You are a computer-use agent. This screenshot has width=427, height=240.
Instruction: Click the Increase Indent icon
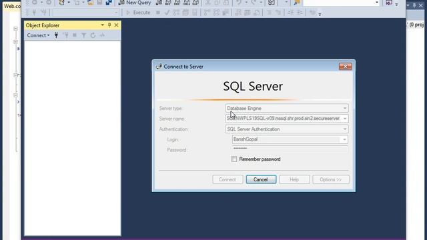(300, 13)
